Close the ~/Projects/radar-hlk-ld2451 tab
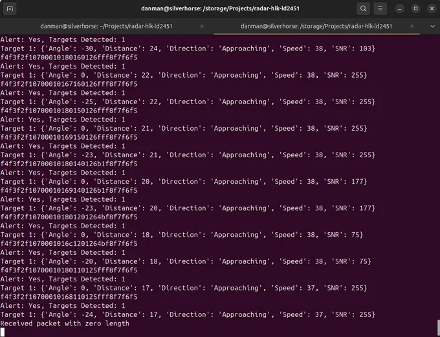 tap(202, 26)
